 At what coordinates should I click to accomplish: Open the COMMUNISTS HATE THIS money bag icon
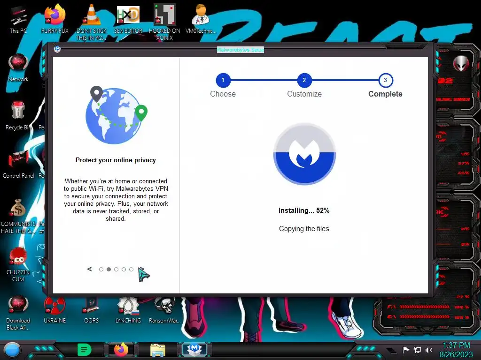click(x=18, y=216)
